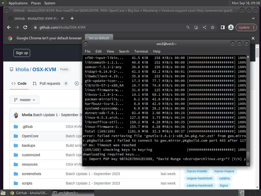Click the .github folder icon
261x196 pixels.
coord(16,127)
